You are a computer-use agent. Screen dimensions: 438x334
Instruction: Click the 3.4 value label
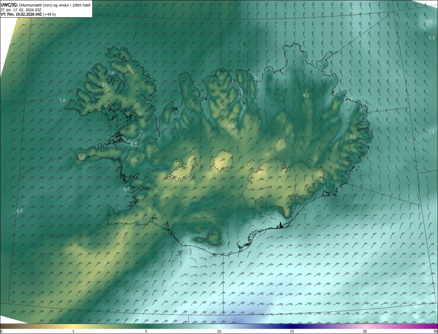pos(134,160)
